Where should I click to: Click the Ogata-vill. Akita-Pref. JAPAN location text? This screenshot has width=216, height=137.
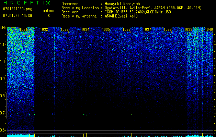pos(153,8)
